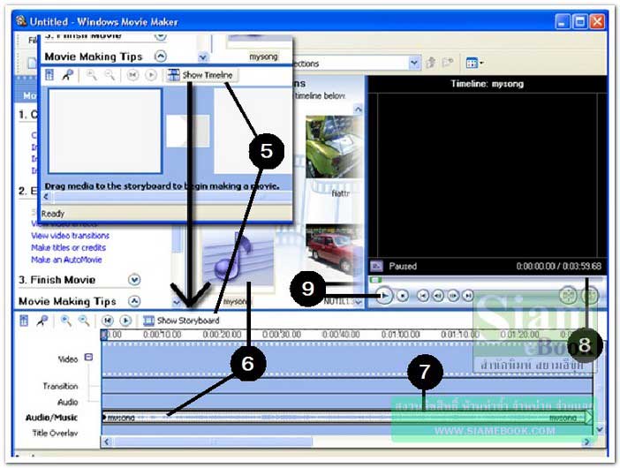Image resolution: width=620 pixels, height=468 pixels.
Task: Click the Timeline: mysong monitor title
Action: [488, 84]
